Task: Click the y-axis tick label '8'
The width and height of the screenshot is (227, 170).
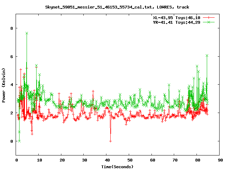Action: (12, 28)
